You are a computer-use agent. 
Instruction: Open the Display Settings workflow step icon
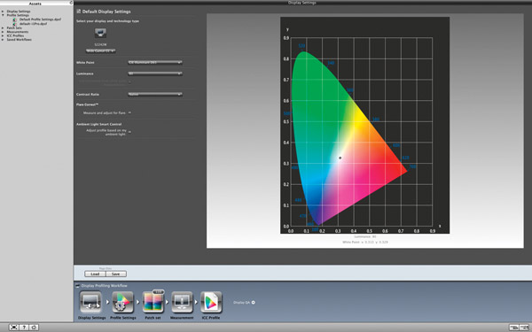coord(90,302)
